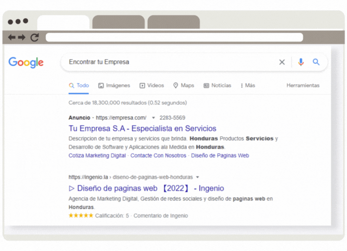Open Tu Empresa S.A ad result
The height and width of the screenshot is (251, 347).
(143, 128)
